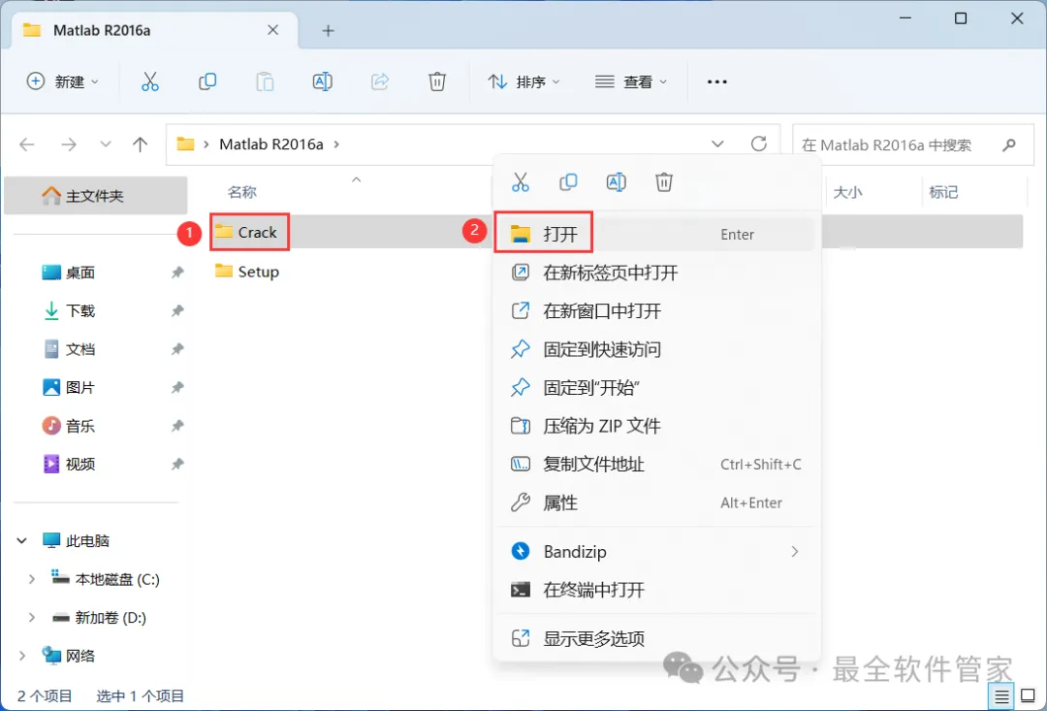
Task: Click the Copy icon in the toolbar
Action: 207,81
